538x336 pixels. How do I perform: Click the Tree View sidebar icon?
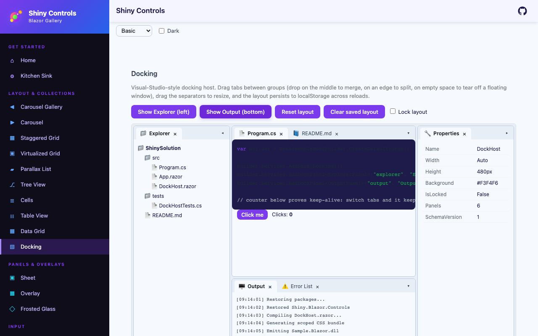(x=12, y=185)
